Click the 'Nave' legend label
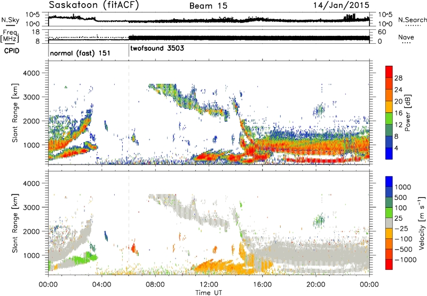The height and width of the screenshot is (296, 427). (x=406, y=37)
